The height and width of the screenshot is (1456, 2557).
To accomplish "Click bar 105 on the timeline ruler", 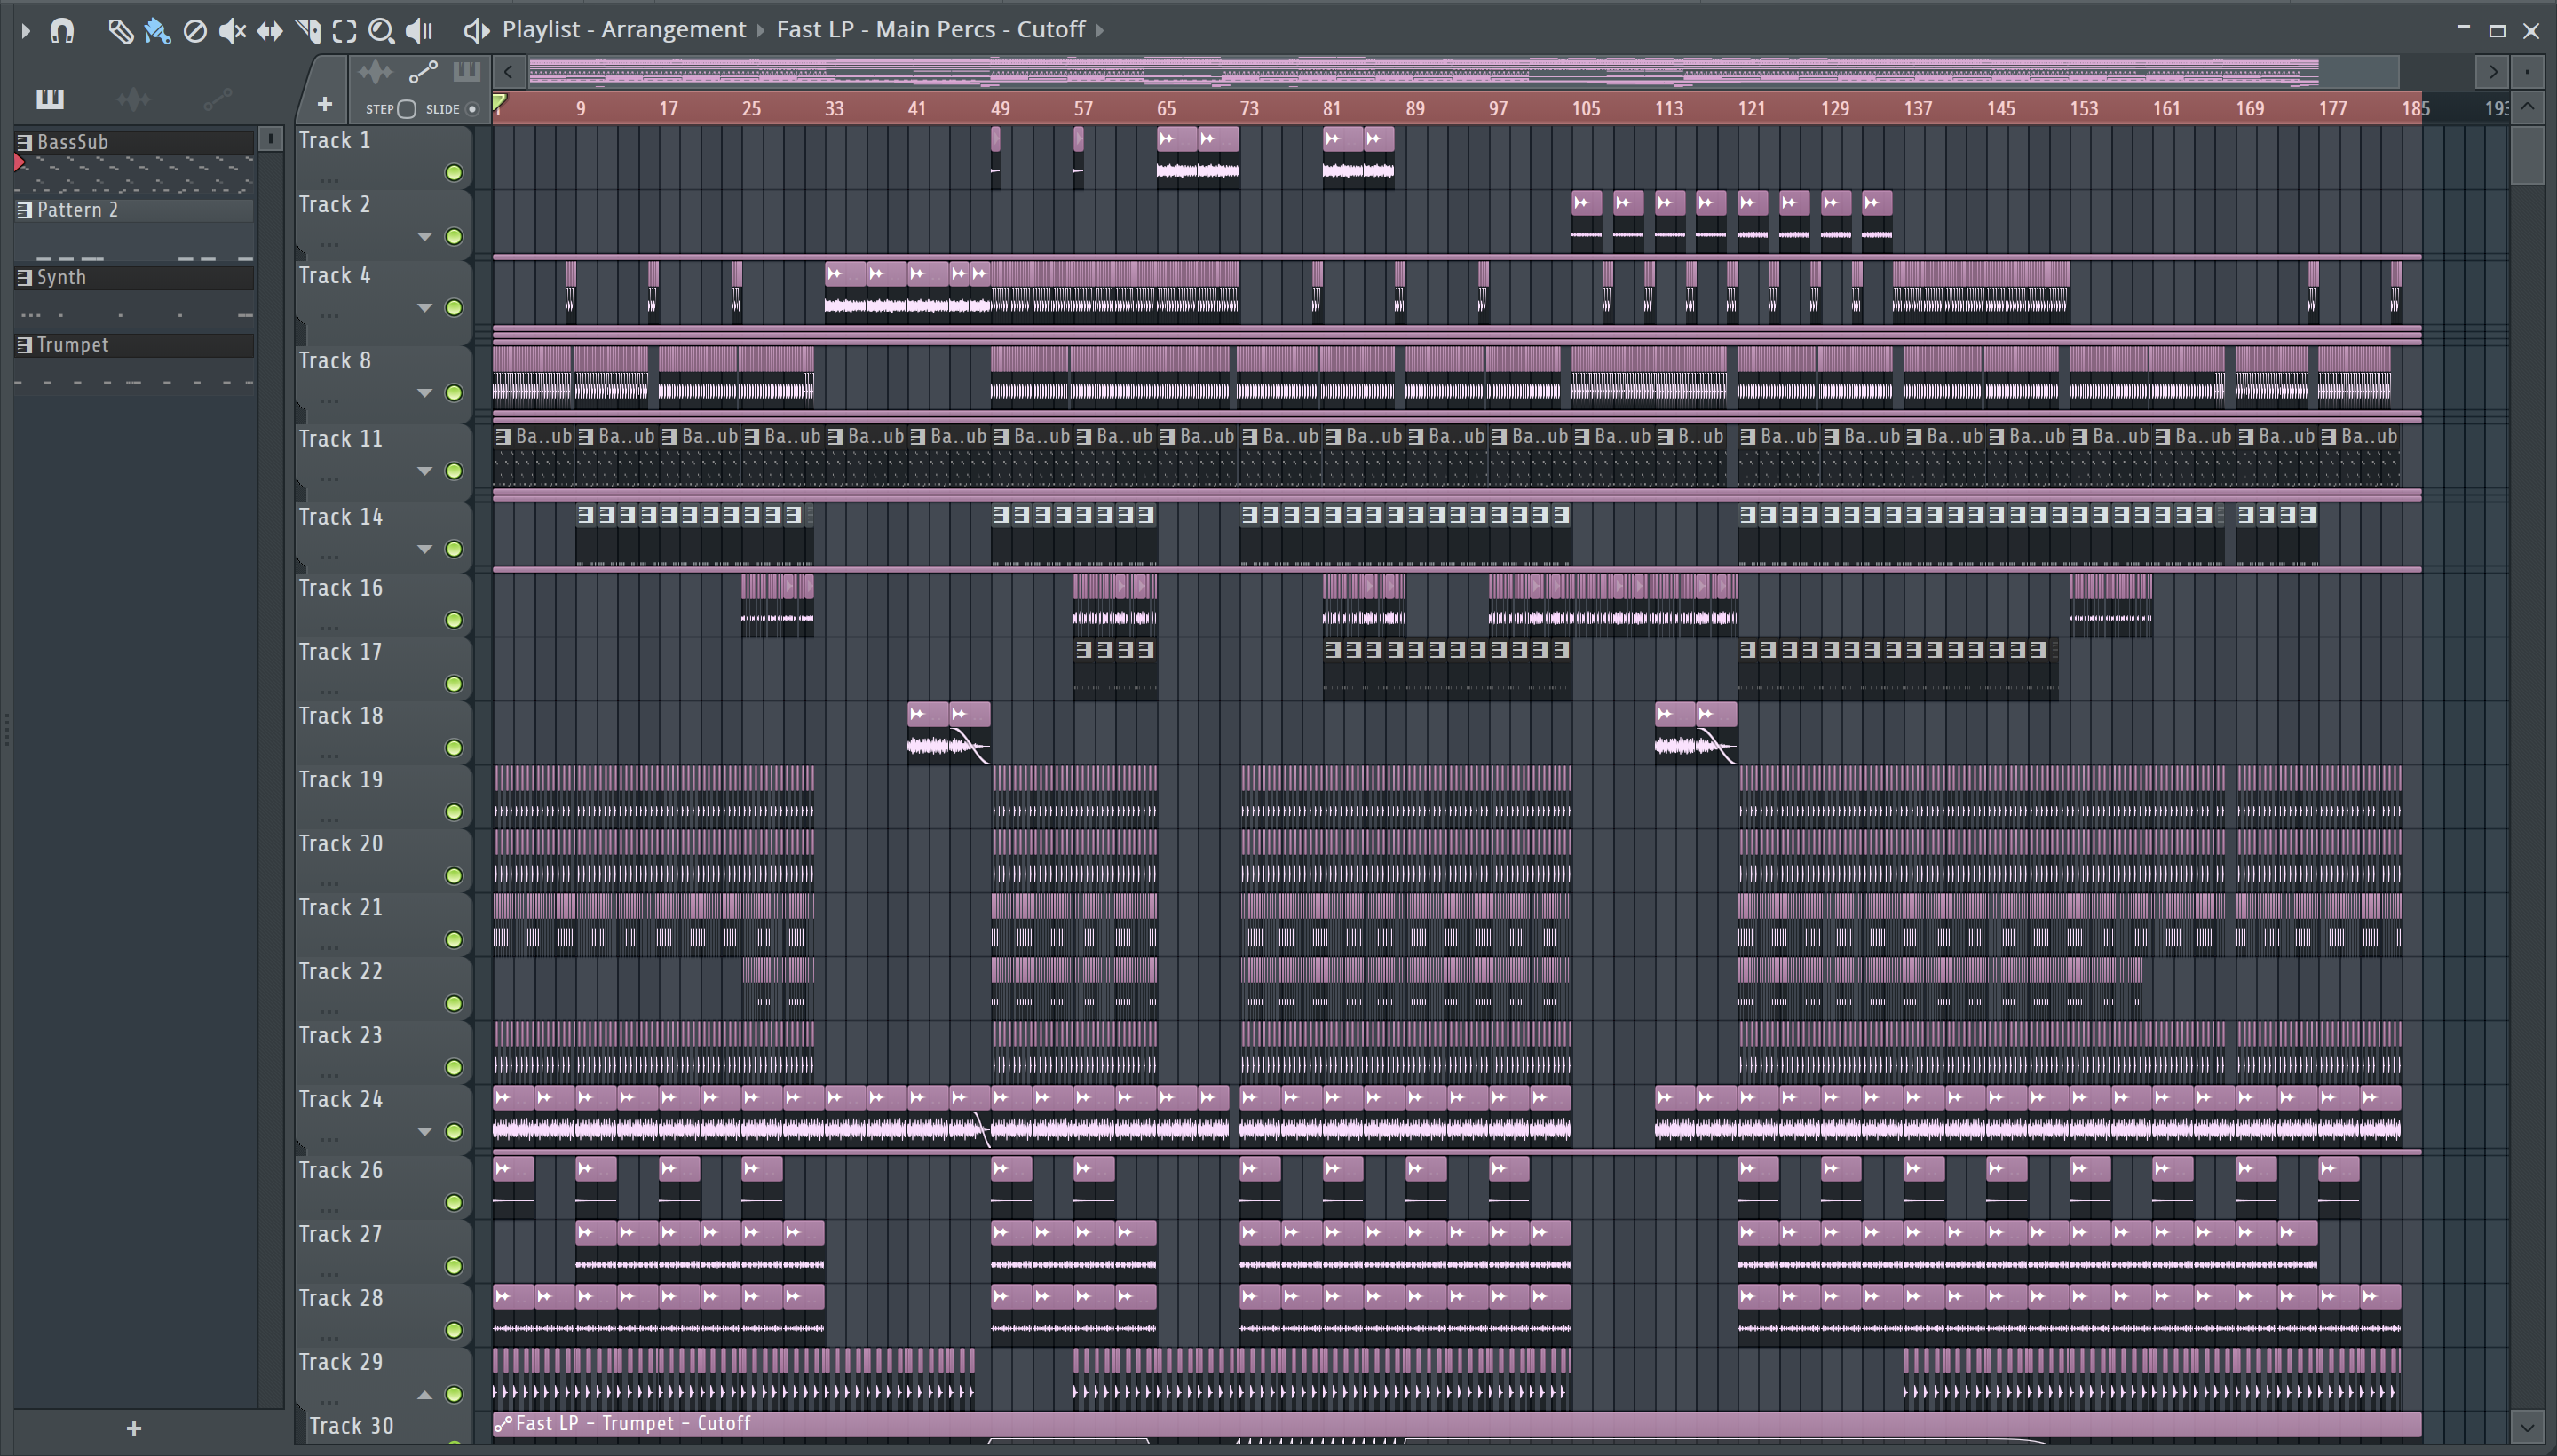I will point(1586,108).
